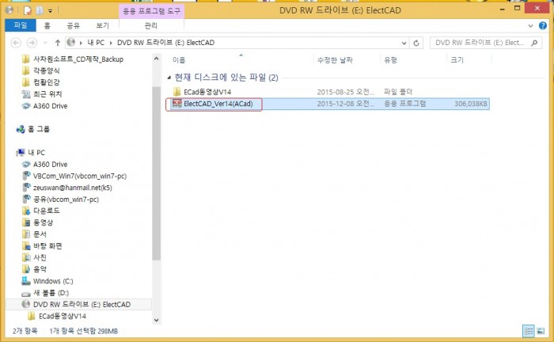
Task: Click the search magnifier icon
Action: click(534, 43)
